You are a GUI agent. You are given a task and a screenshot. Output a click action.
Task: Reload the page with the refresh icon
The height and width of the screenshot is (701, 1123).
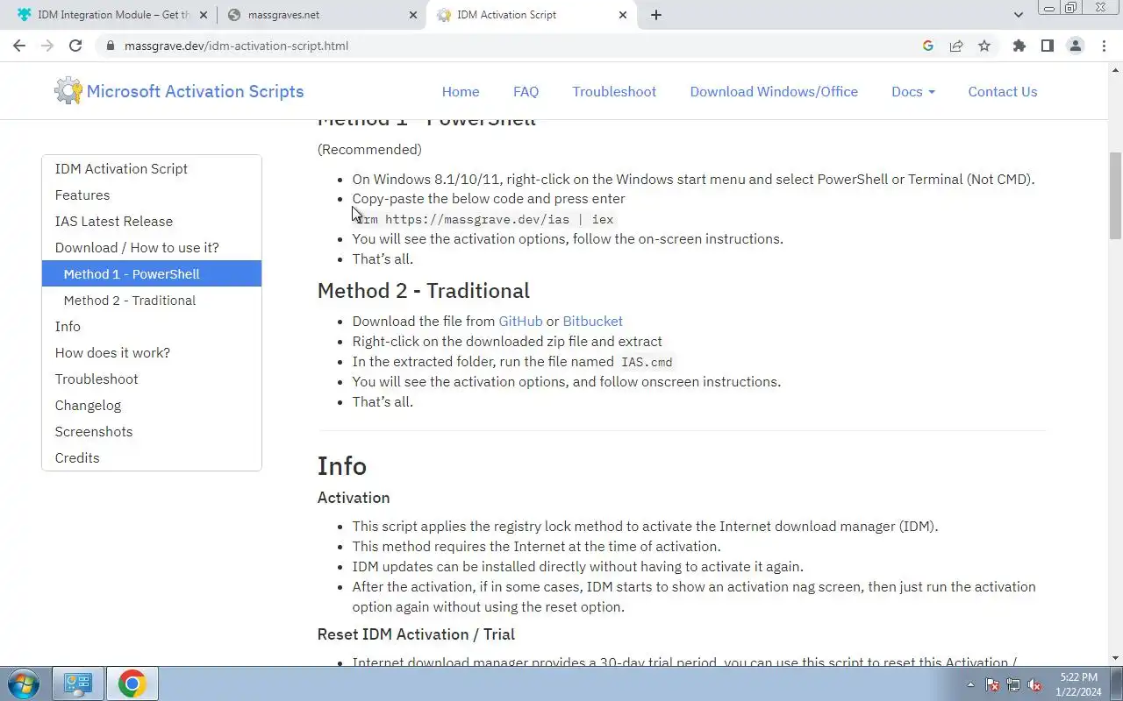tap(75, 46)
